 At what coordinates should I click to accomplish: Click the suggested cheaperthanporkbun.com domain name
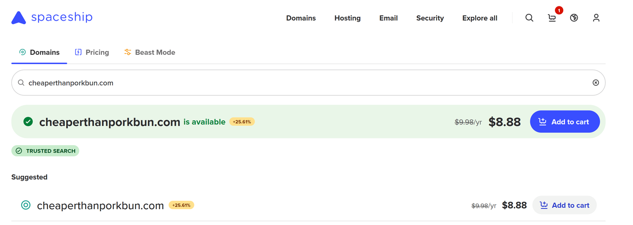[x=100, y=206]
